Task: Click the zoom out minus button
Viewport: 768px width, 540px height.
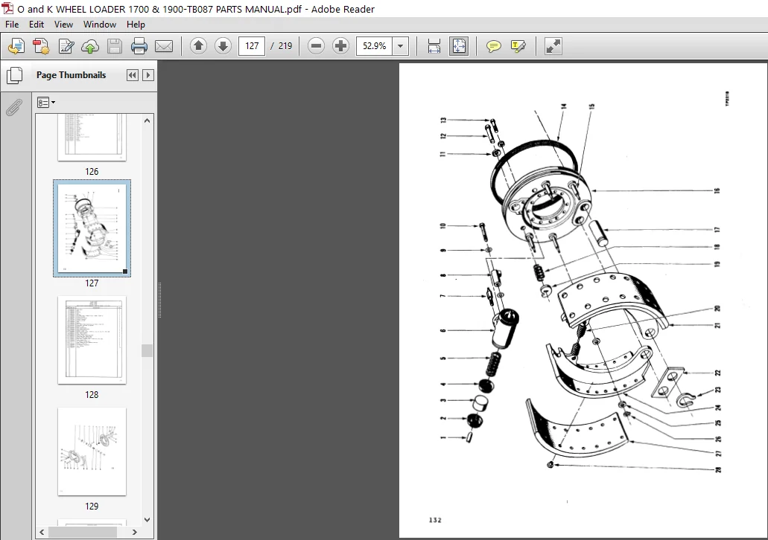Action: click(316, 46)
